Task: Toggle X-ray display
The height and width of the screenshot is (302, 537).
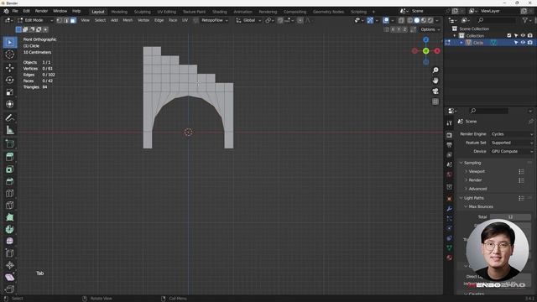Action: (401, 20)
